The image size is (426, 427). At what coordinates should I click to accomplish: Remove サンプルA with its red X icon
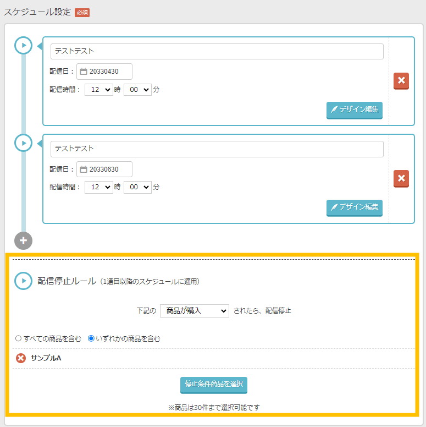[x=21, y=358]
